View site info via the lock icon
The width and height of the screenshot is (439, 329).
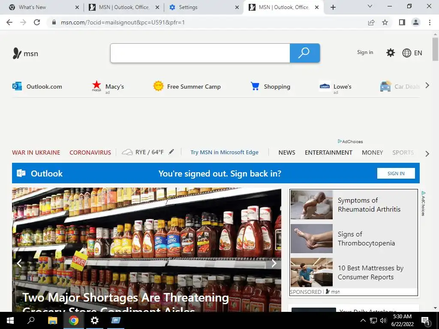coord(54,22)
